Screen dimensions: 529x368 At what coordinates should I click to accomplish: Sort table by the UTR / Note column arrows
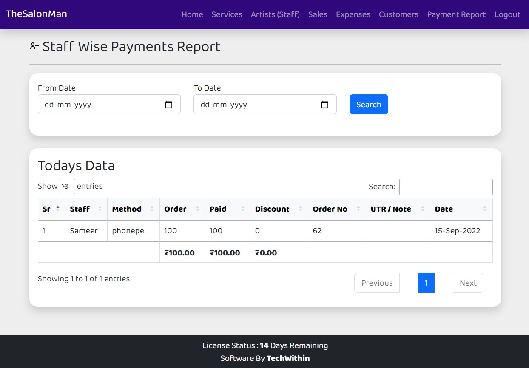[x=423, y=209]
